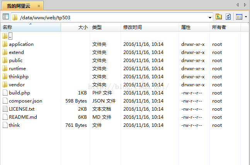
Task: Click the JSON 文件 type cell
Action: 104,101
